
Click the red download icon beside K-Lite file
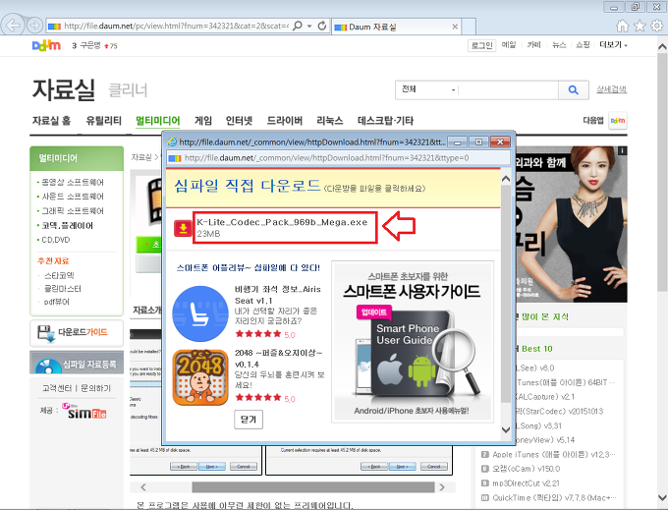click(x=183, y=228)
